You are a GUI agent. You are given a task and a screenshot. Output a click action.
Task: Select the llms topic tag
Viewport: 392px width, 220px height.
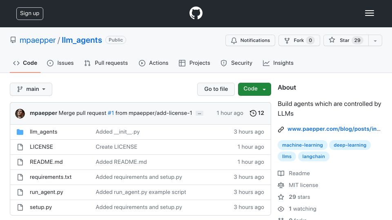coord(287,156)
